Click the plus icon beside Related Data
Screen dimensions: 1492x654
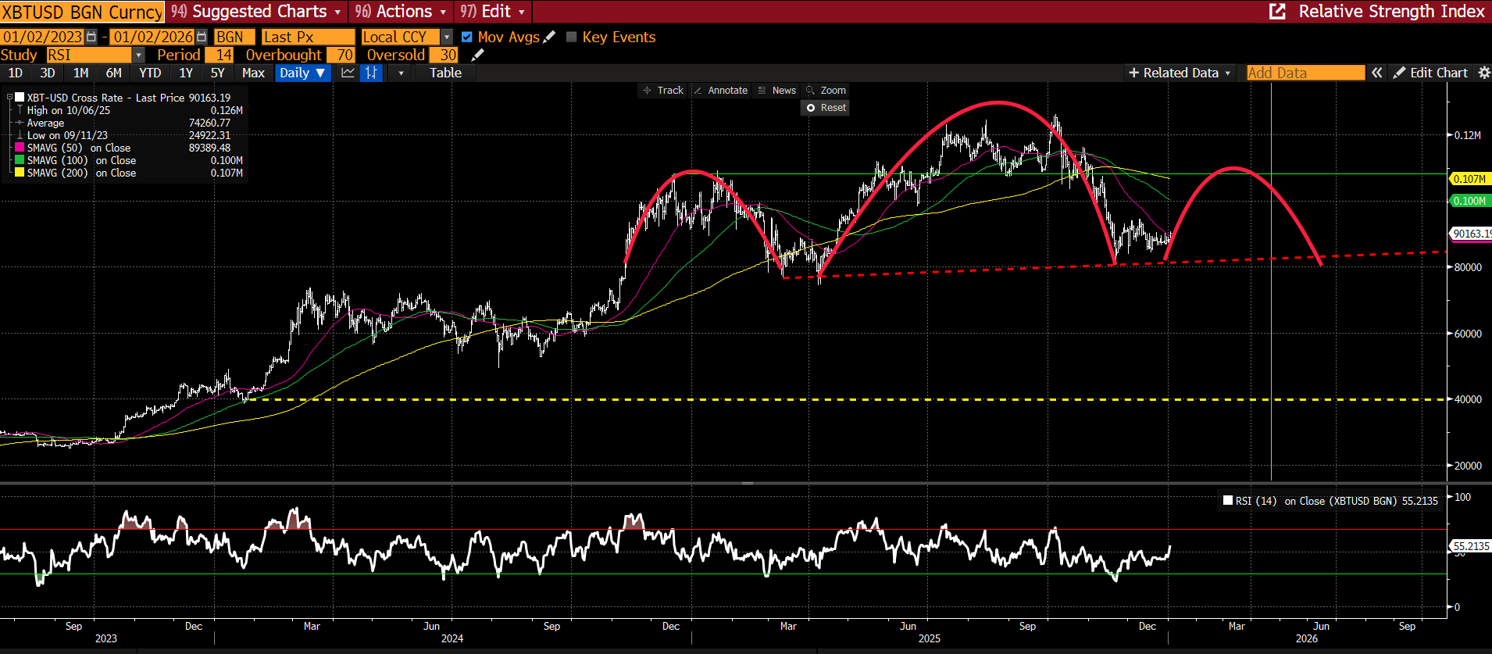1133,73
